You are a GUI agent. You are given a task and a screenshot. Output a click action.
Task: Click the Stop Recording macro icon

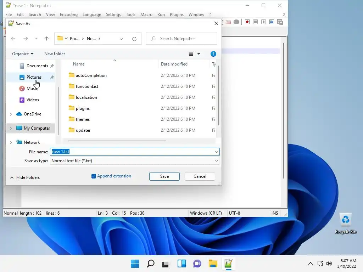(255, 22)
